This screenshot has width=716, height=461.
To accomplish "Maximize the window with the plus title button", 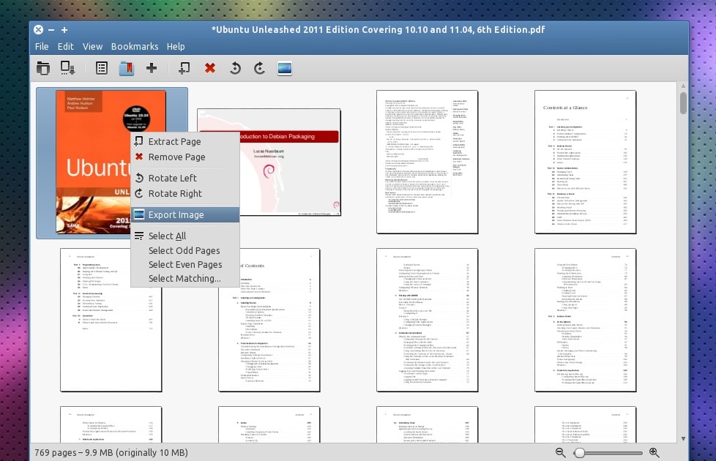I will (x=64, y=30).
